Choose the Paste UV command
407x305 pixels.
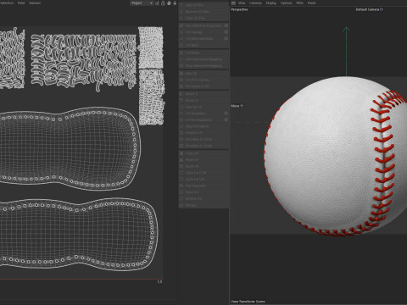click(x=203, y=160)
